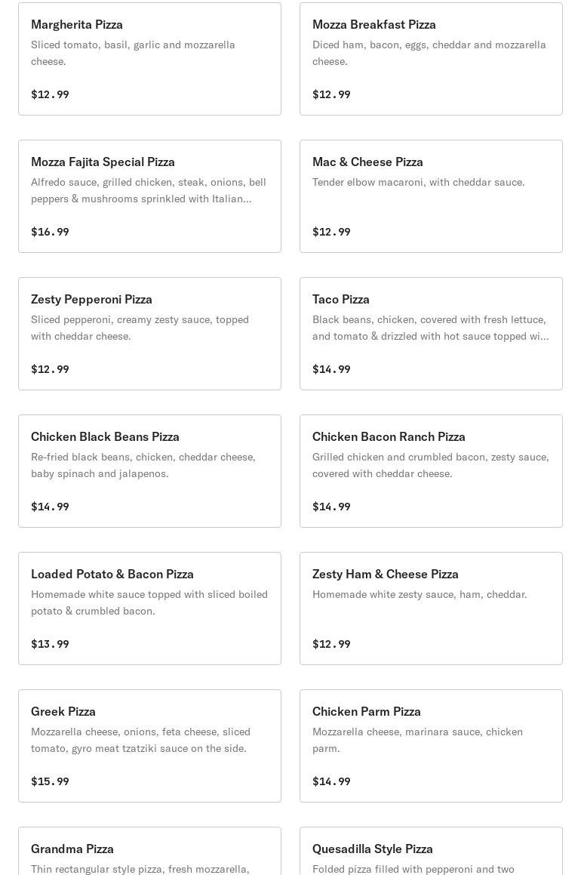Add Loaded Potato & Bacon Pizza

point(149,608)
